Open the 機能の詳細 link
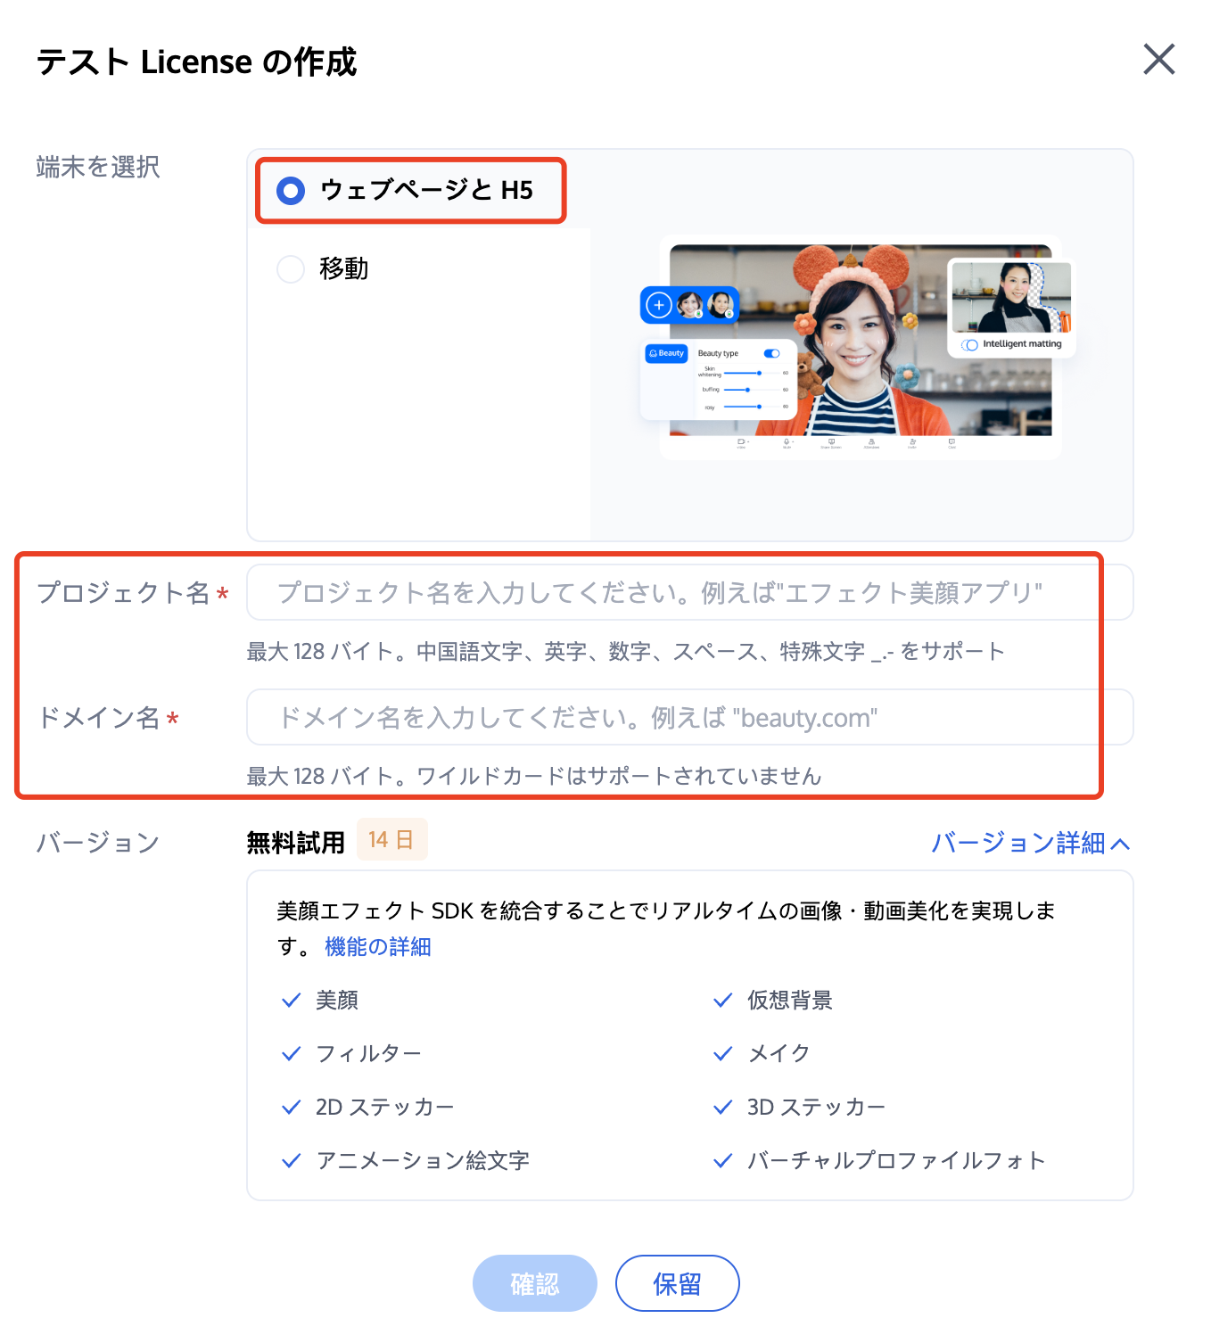 [378, 946]
